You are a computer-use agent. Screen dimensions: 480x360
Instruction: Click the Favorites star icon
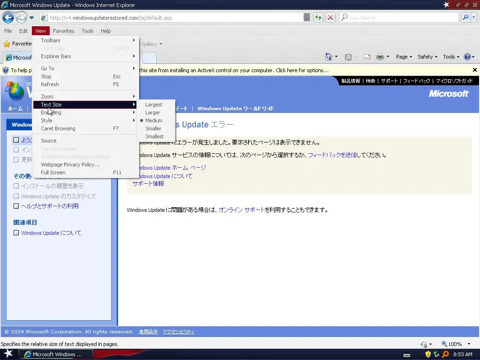pos(7,44)
